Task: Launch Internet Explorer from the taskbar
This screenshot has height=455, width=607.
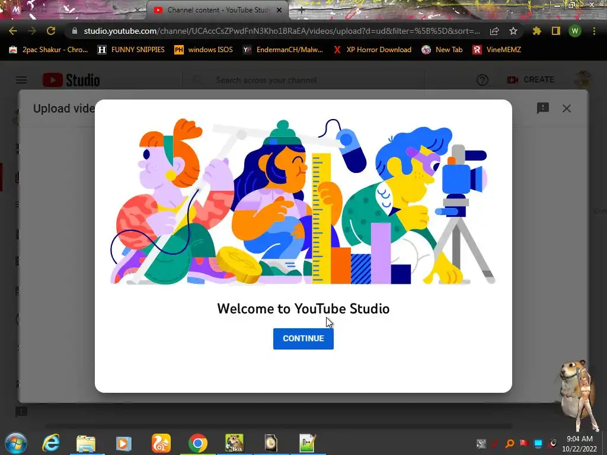Action: tap(51, 443)
